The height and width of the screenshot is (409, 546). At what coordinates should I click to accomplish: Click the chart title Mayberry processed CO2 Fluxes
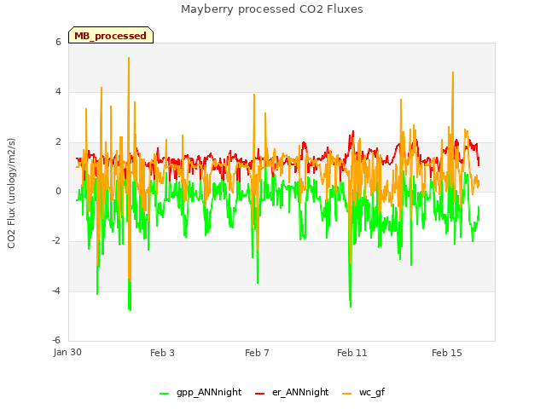point(272,9)
